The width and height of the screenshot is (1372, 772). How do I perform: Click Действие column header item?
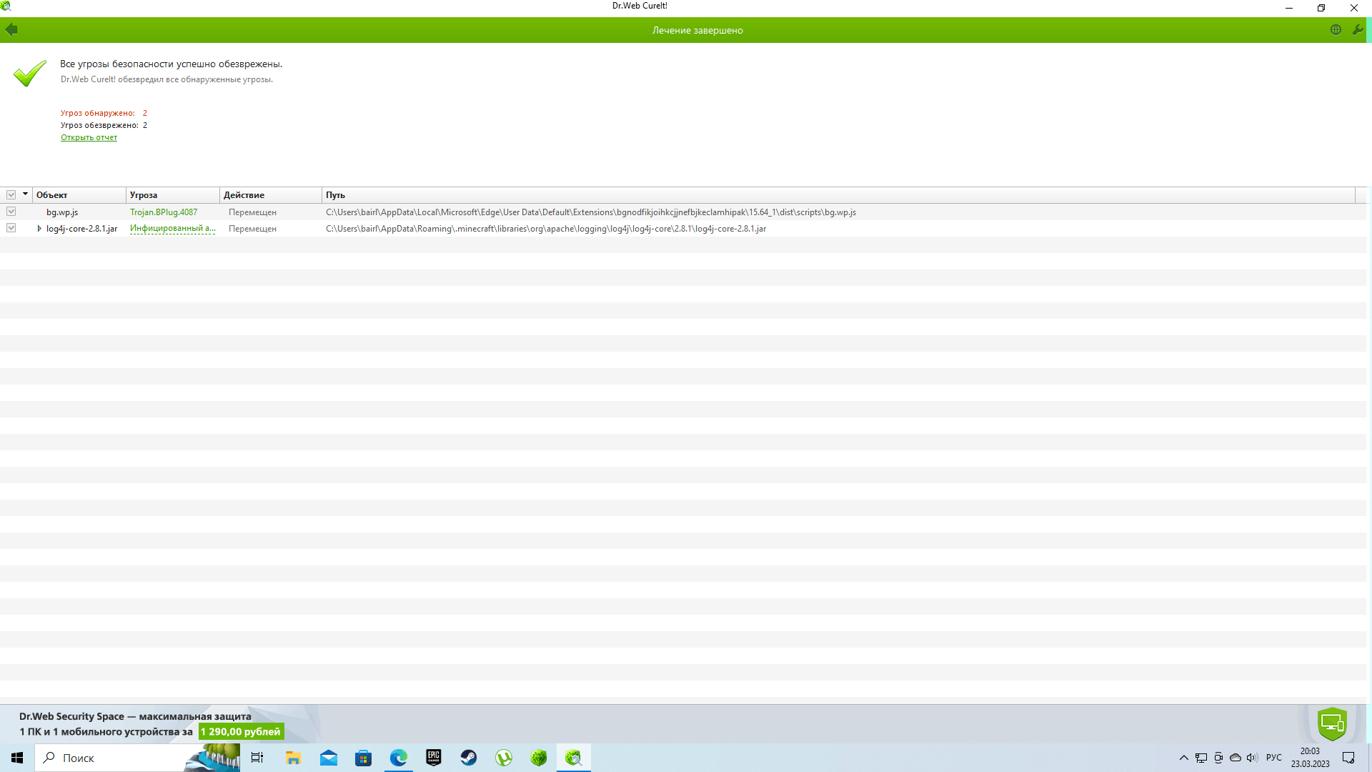coord(244,195)
